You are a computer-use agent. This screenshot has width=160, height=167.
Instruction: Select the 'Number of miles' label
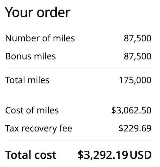[x=40, y=38]
